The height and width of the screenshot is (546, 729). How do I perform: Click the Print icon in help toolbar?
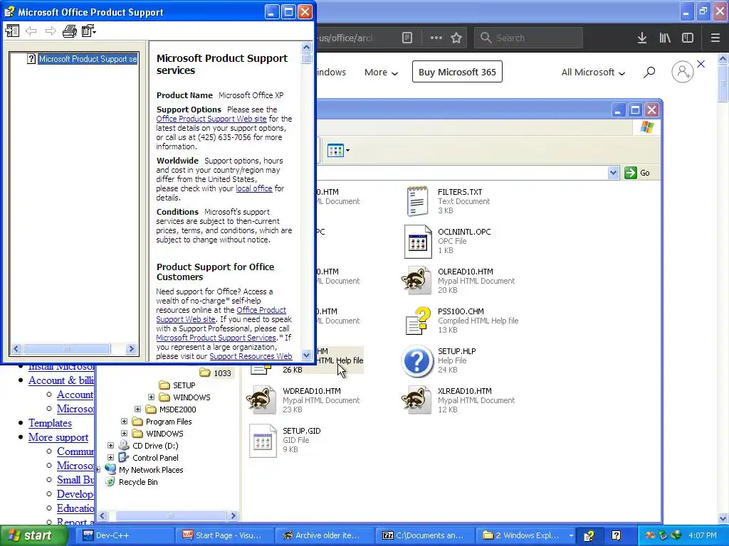pos(69,31)
